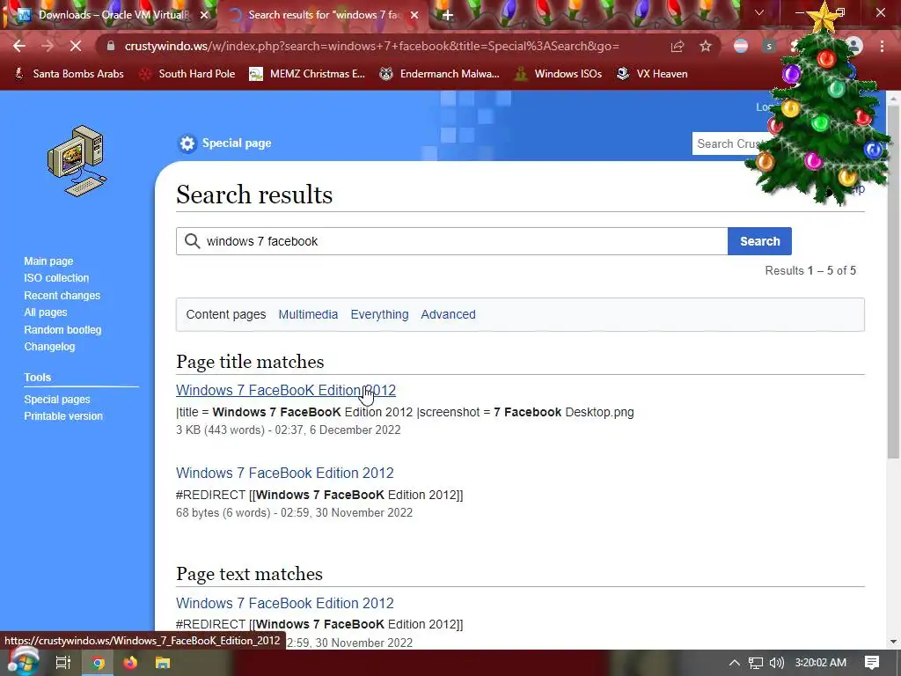
Task: Open the Endermanch Malware bookmark
Action: tap(440, 74)
